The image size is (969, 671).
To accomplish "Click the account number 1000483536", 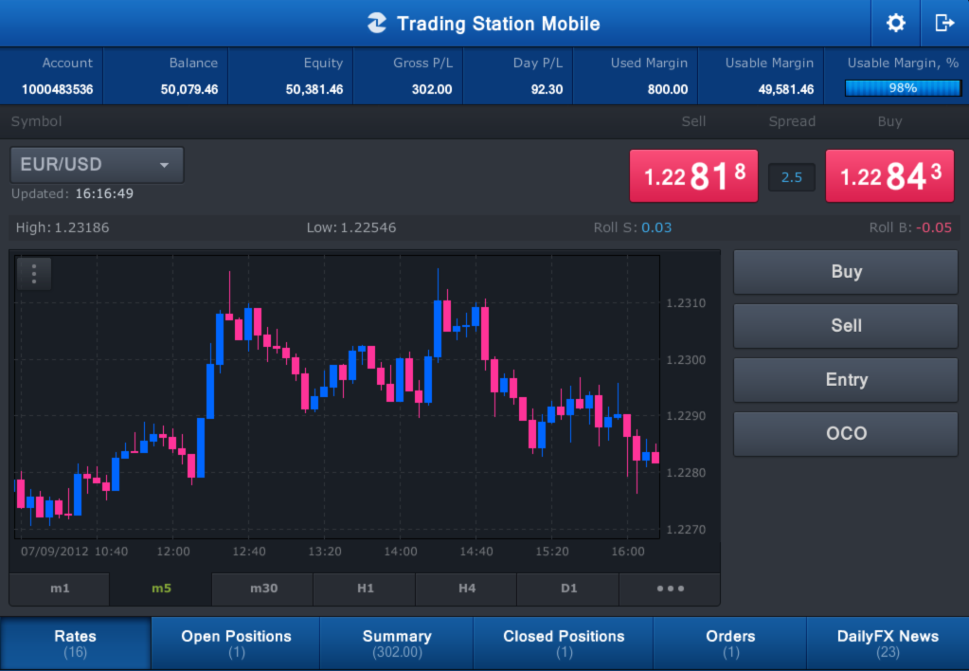I will coord(58,90).
